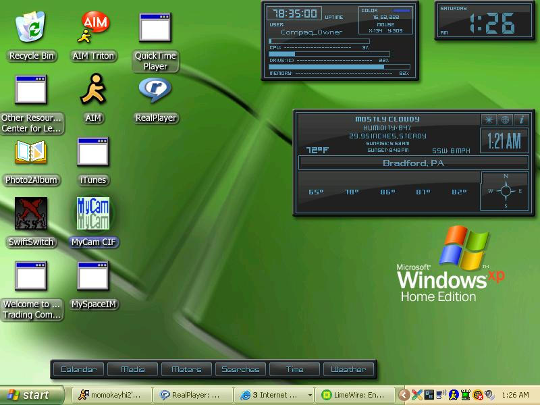Open the Searches tab on the widget bar
Viewport: 540px width, 405px height.
pyautogui.click(x=240, y=369)
